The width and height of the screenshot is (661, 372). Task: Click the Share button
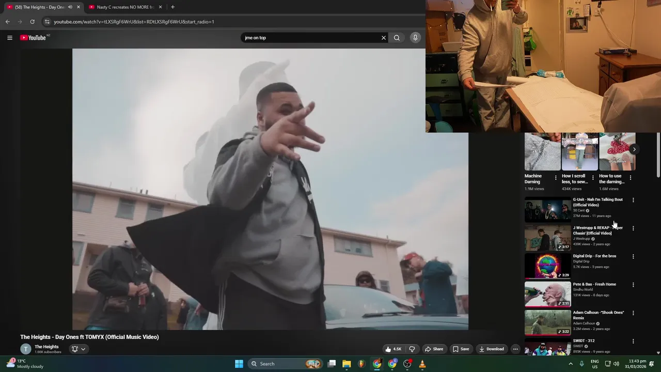pyautogui.click(x=434, y=349)
